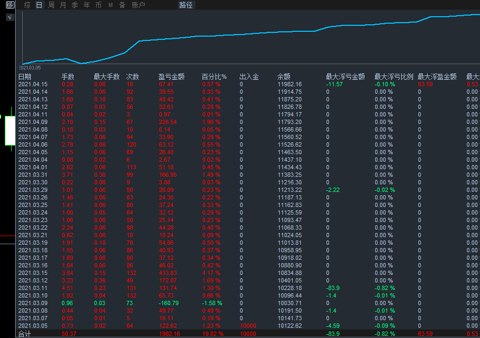Click the max floating loss -11.57
Image resolution: width=480 pixels, height=338 pixels.
coord(334,84)
